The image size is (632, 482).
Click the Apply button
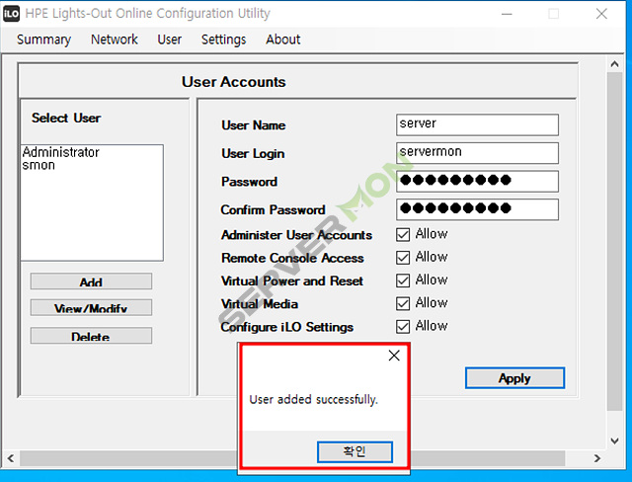pos(514,378)
